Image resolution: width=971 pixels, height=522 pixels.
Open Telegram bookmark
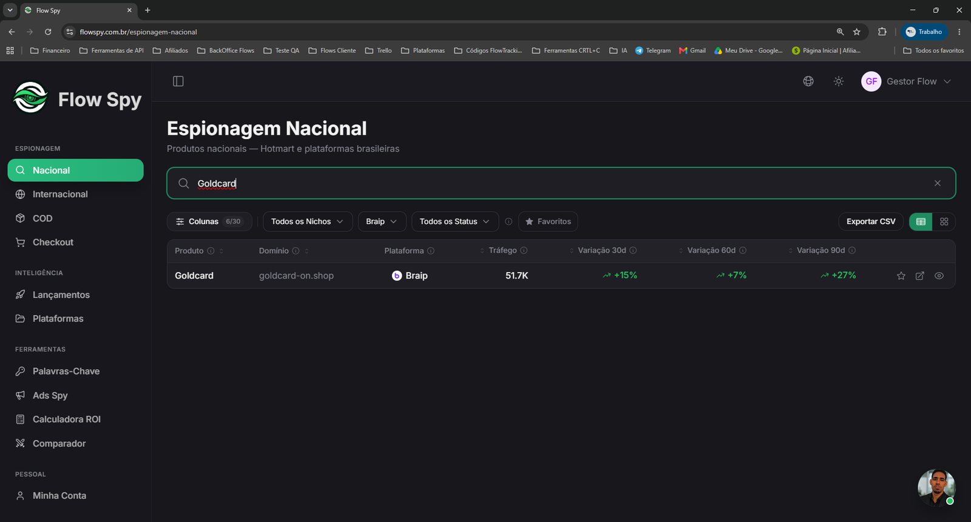click(653, 50)
